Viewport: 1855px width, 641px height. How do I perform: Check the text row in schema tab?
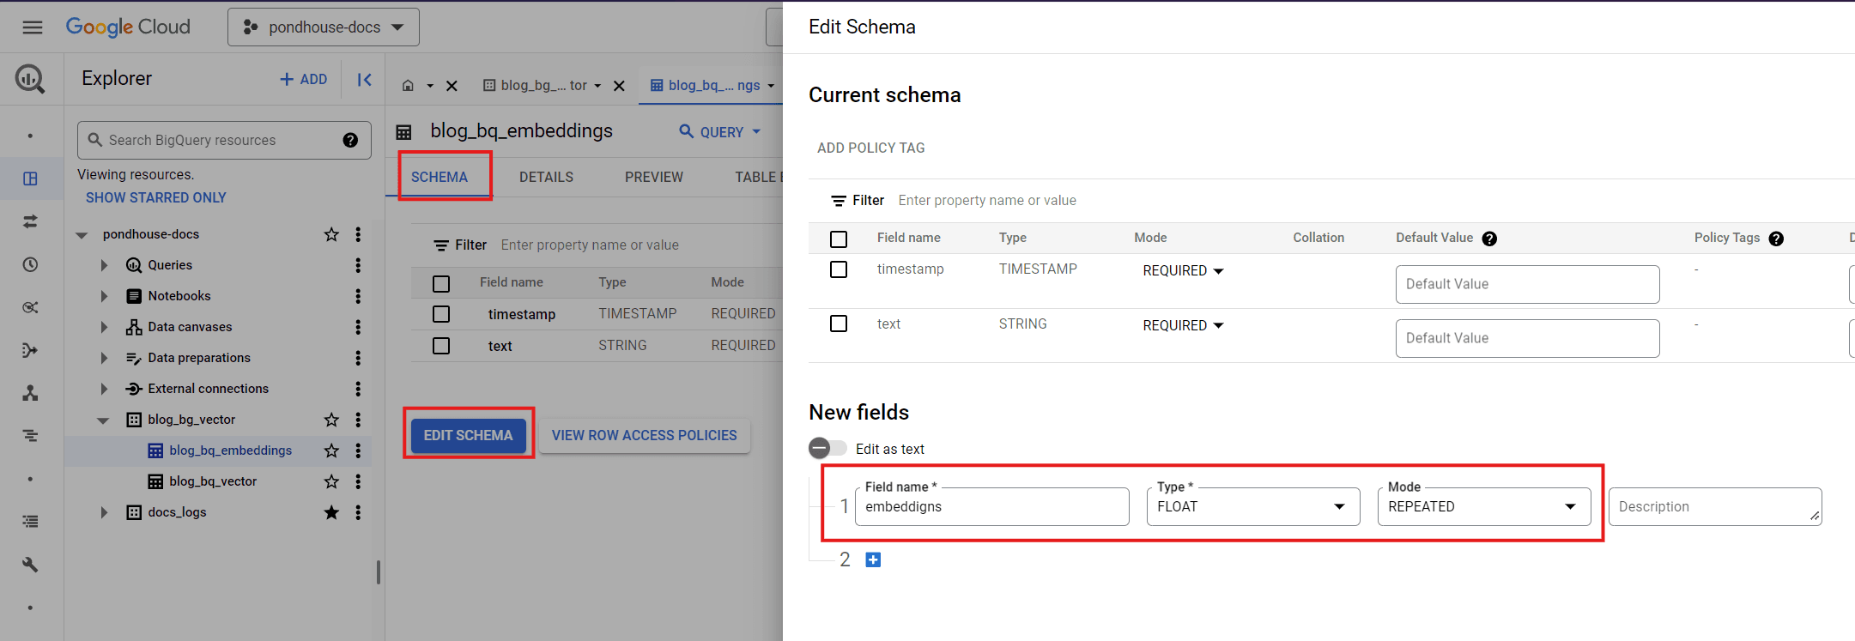[441, 345]
